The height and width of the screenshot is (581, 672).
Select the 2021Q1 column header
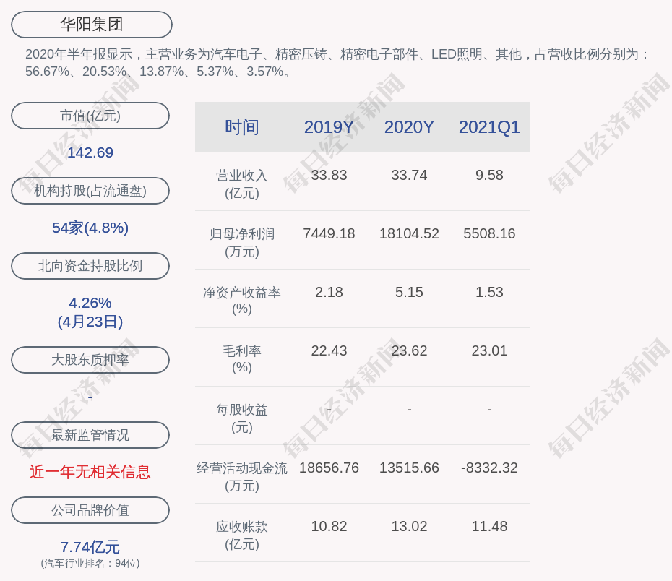489,127
